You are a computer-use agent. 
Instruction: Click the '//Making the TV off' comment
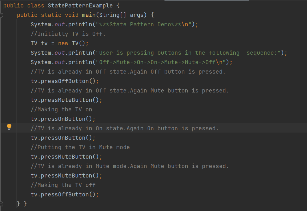tap(63, 185)
